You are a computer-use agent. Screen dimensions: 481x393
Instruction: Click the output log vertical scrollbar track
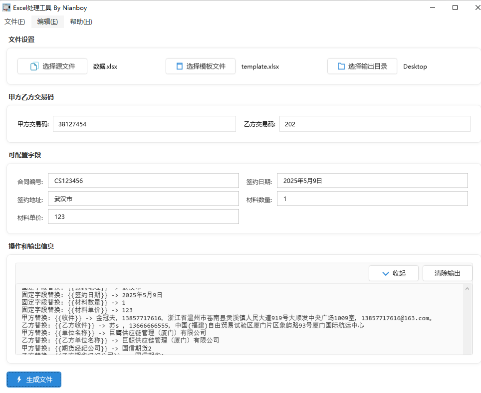(x=467, y=323)
